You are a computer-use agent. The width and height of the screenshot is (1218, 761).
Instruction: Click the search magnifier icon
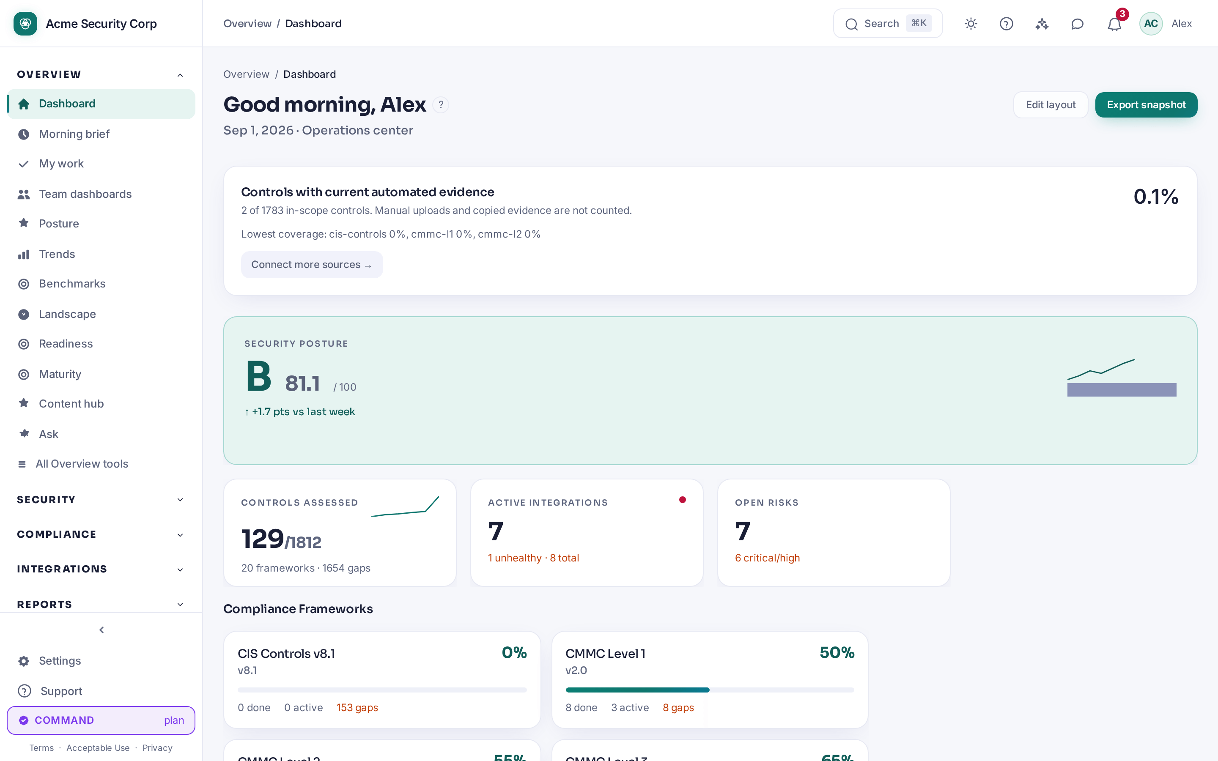click(851, 24)
